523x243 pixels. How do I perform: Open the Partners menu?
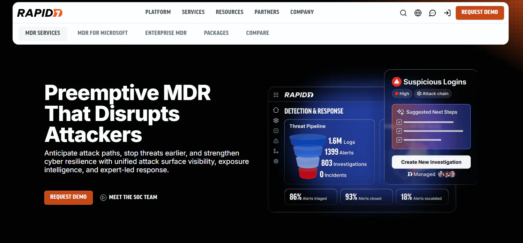267,12
